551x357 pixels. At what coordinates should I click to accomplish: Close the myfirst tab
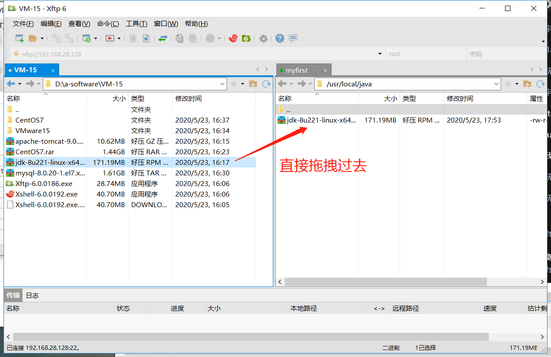pyautogui.click(x=325, y=71)
